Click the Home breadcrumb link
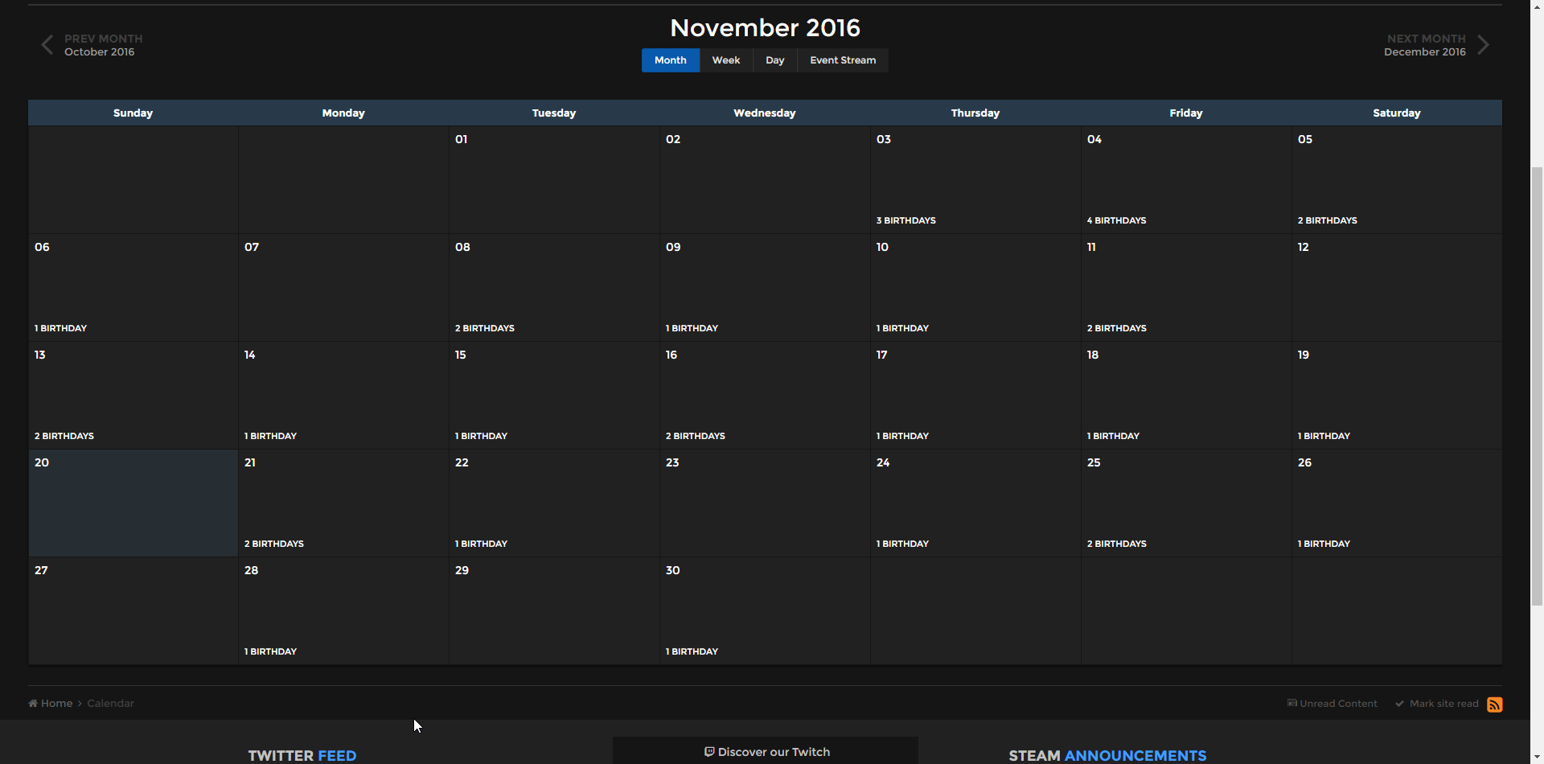 pos(56,704)
